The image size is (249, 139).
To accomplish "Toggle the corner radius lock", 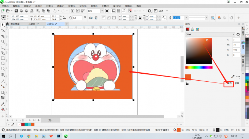I will (x=140, y=18).
